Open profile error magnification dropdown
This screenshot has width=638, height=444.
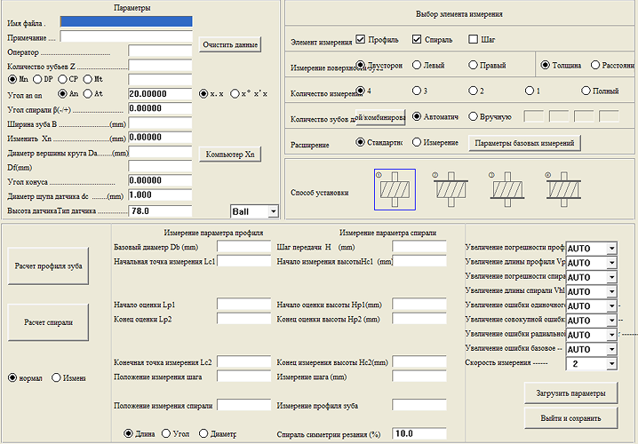pyautogui.click(x=611, y=249)
